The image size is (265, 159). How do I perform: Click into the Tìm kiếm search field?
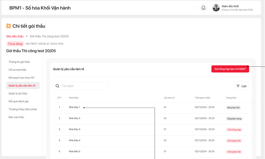79,86
